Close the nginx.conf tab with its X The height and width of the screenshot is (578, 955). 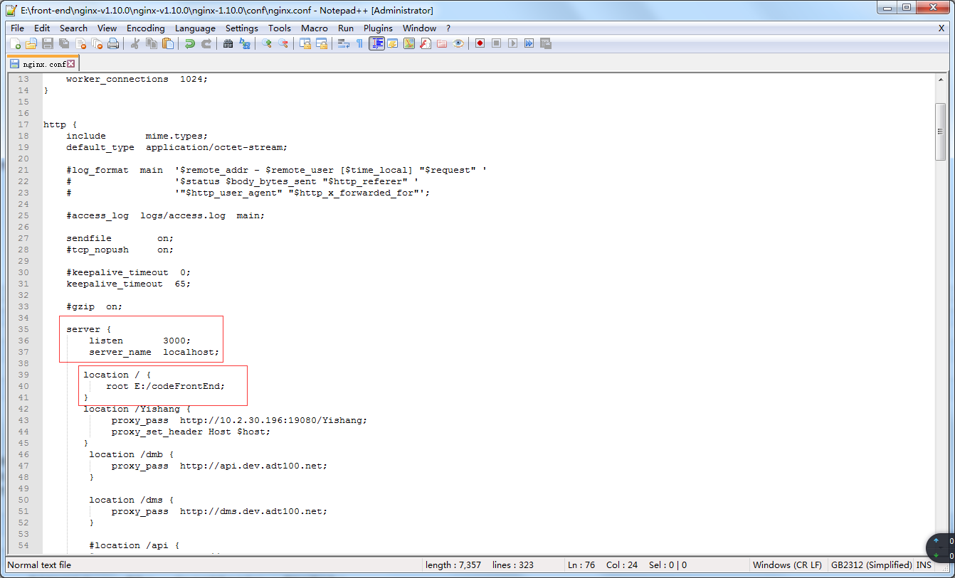[70, 63]
